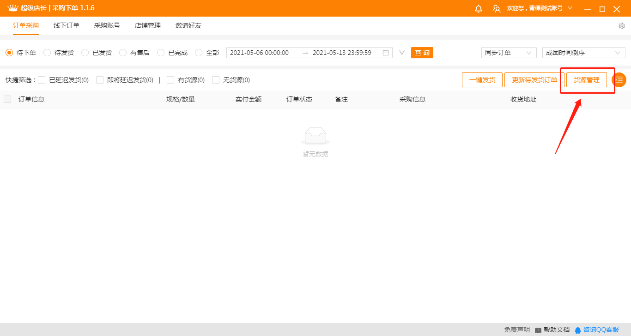This screenshot has width=631, height=336.
Task: Open the 同步订单 dropdown
Action: [509, 53]
